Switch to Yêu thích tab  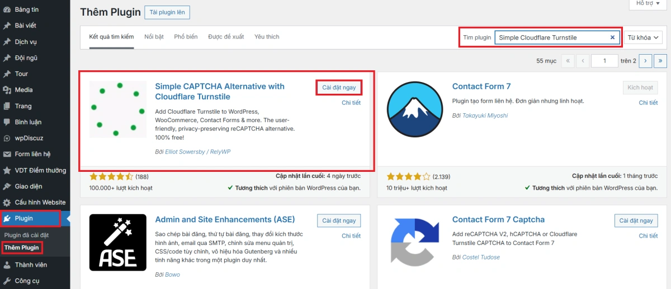(267, 37)
